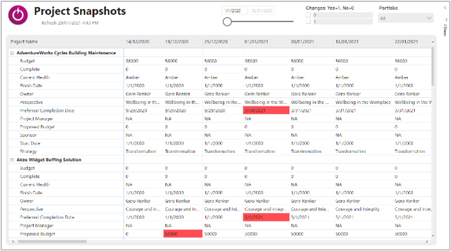
Task: Click the scroll left arrow of the table
Action: pyautogui.click(x=13, y=241)
